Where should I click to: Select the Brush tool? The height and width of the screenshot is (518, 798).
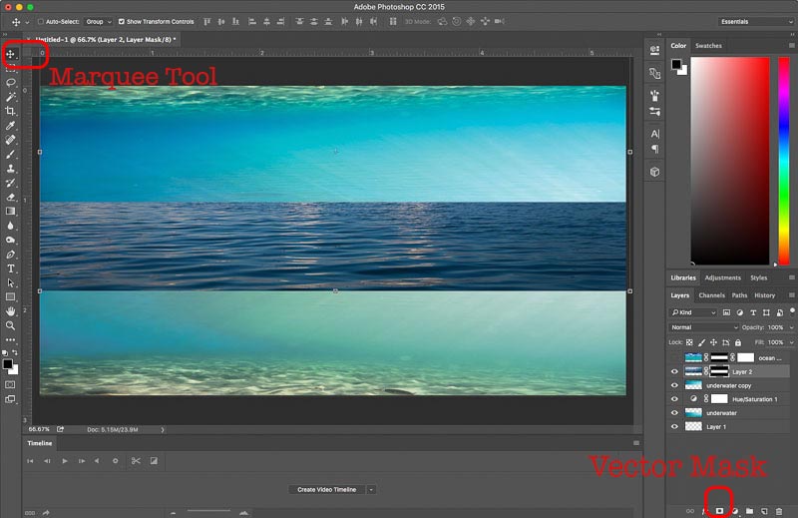coord(10,154)
